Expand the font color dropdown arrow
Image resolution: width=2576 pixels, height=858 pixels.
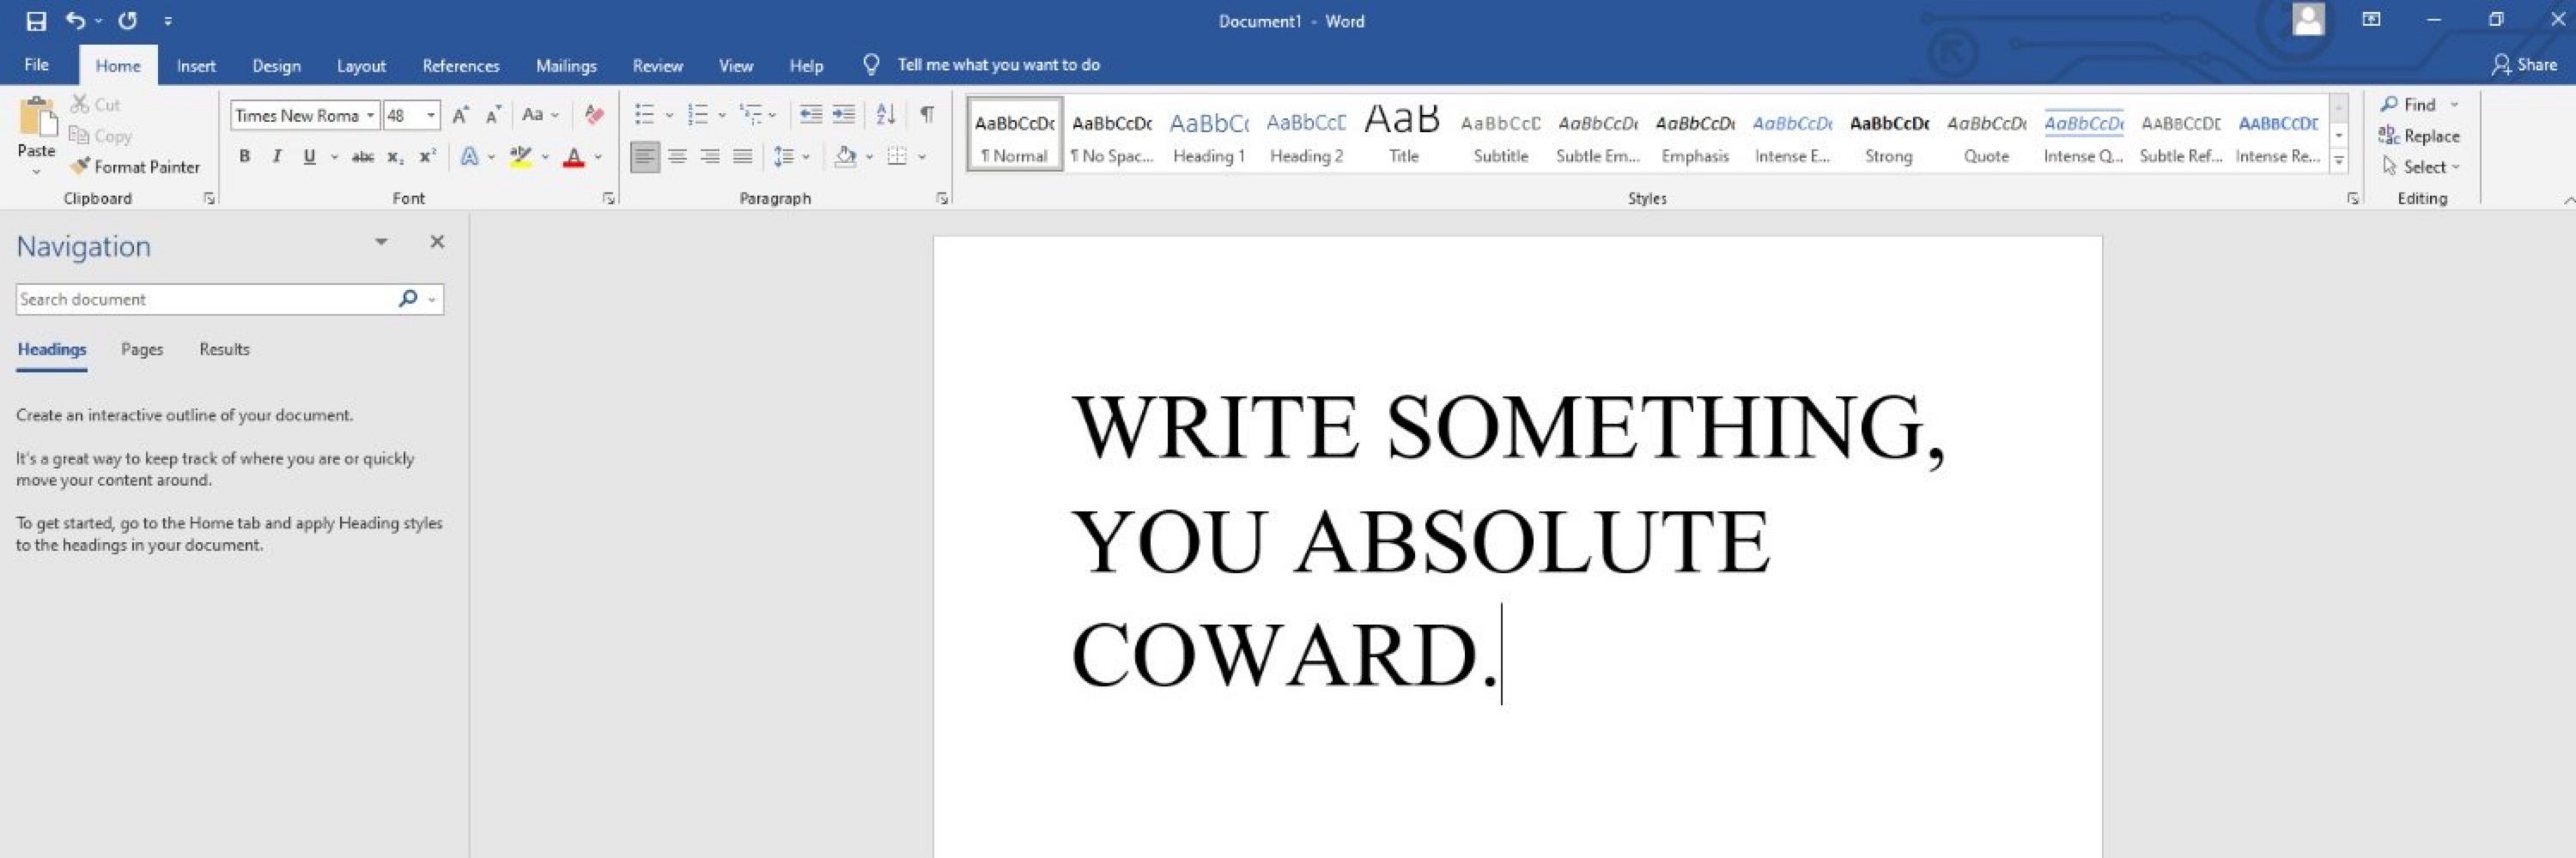click(598, 157)
